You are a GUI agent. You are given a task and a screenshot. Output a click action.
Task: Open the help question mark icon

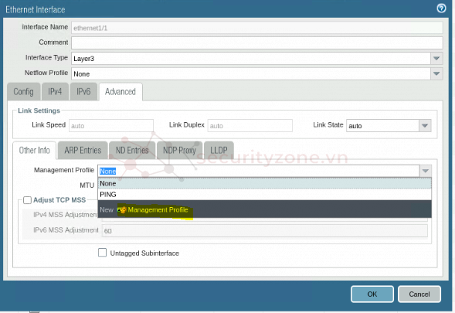tap(441, 9)
